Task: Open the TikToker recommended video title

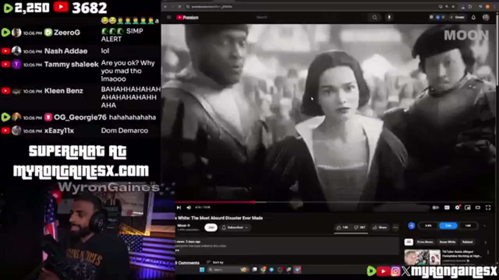Action: coord(462,254)
